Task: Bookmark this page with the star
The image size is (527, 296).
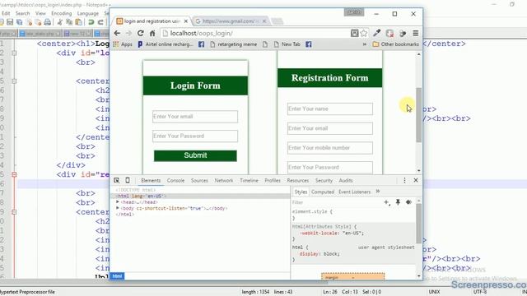Action: [364, 33]
